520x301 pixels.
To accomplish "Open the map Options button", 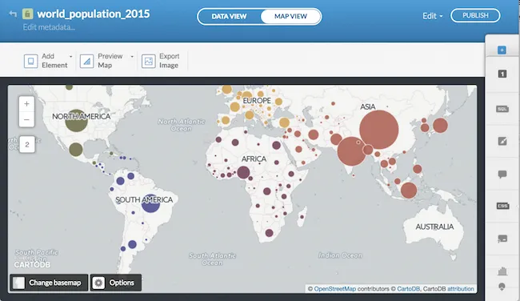I will pos(116,283).
